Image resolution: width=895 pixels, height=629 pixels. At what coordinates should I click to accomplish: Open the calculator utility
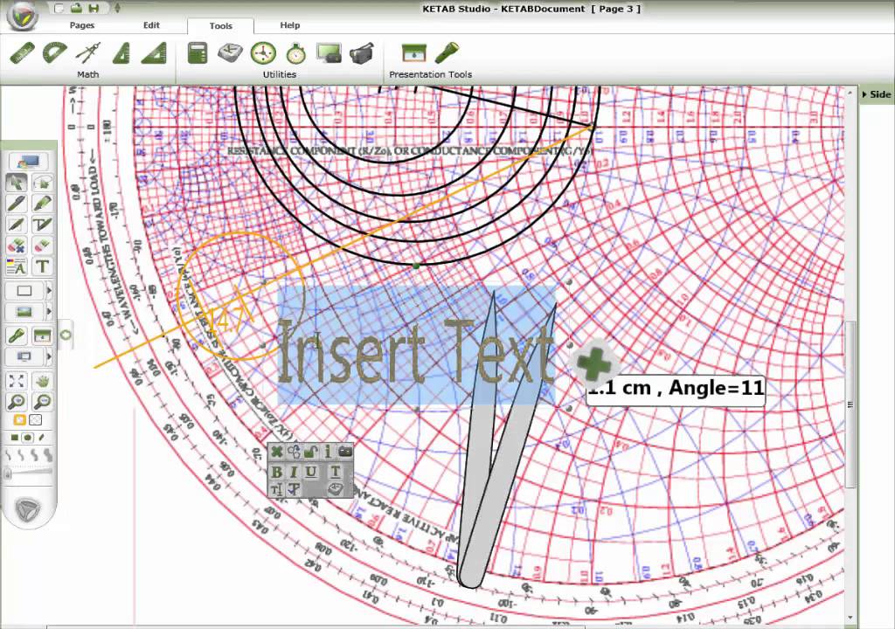[198, 53]
